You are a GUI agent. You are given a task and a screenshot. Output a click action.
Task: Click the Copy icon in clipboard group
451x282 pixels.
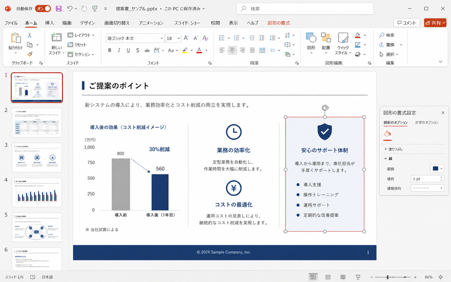click(x=30, y=45)
